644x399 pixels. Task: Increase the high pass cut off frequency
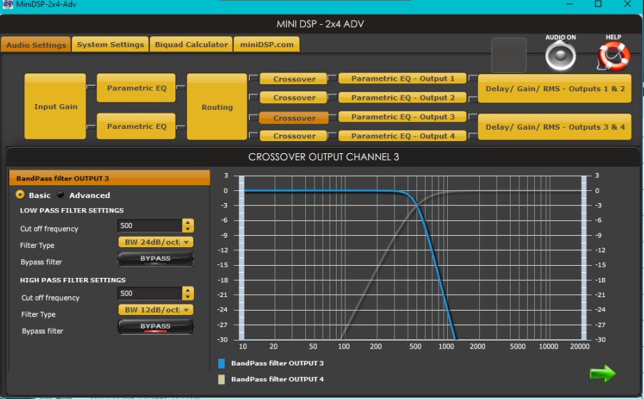[x=188, y=290]
